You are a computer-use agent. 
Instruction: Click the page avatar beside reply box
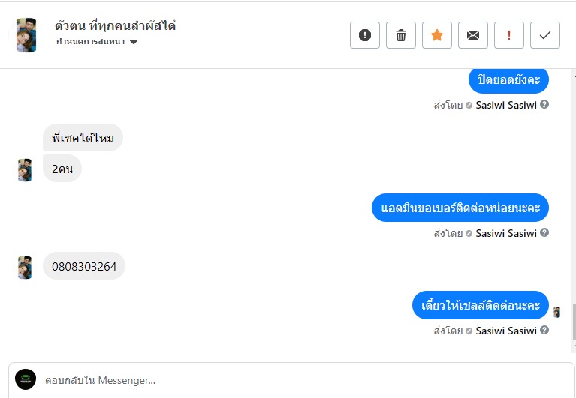26,379
